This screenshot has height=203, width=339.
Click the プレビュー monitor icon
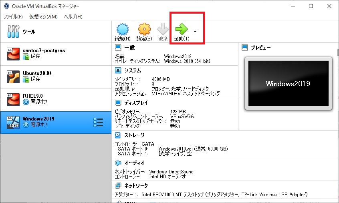pos(245,48)
